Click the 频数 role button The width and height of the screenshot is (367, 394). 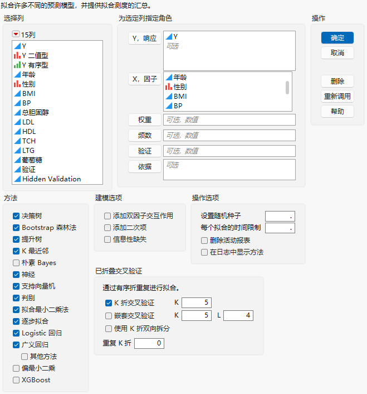(145, 136)
